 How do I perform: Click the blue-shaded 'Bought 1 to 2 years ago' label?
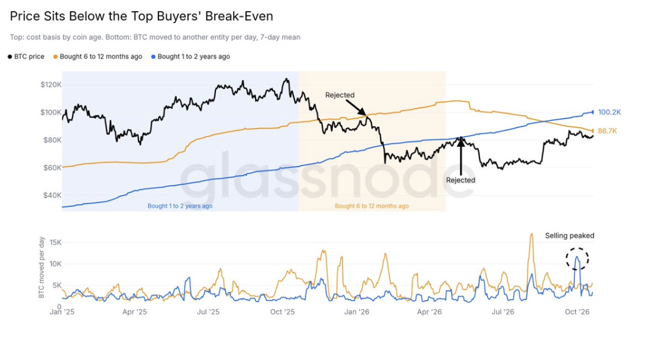click(x=180, y=206)
